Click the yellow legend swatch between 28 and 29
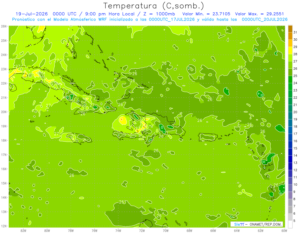Image resolution: width=302 pixels, height=234 pixels. coord(290,50)
